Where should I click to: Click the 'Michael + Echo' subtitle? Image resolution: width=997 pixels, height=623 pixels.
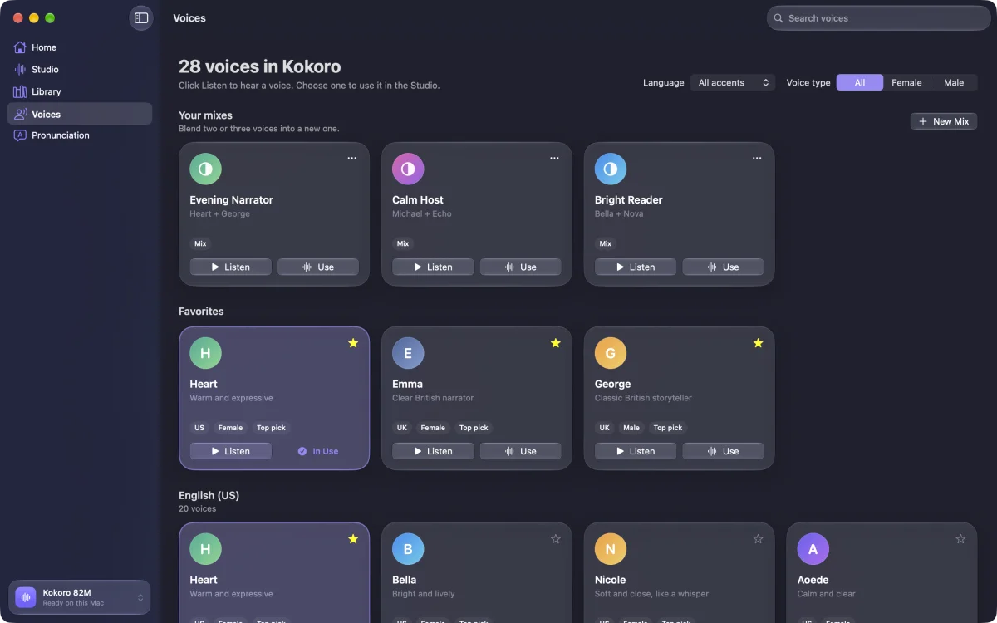(x=422, y=214)
